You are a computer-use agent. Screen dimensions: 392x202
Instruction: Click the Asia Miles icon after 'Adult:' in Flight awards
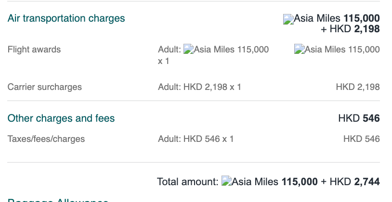click(x=188, y=49)
